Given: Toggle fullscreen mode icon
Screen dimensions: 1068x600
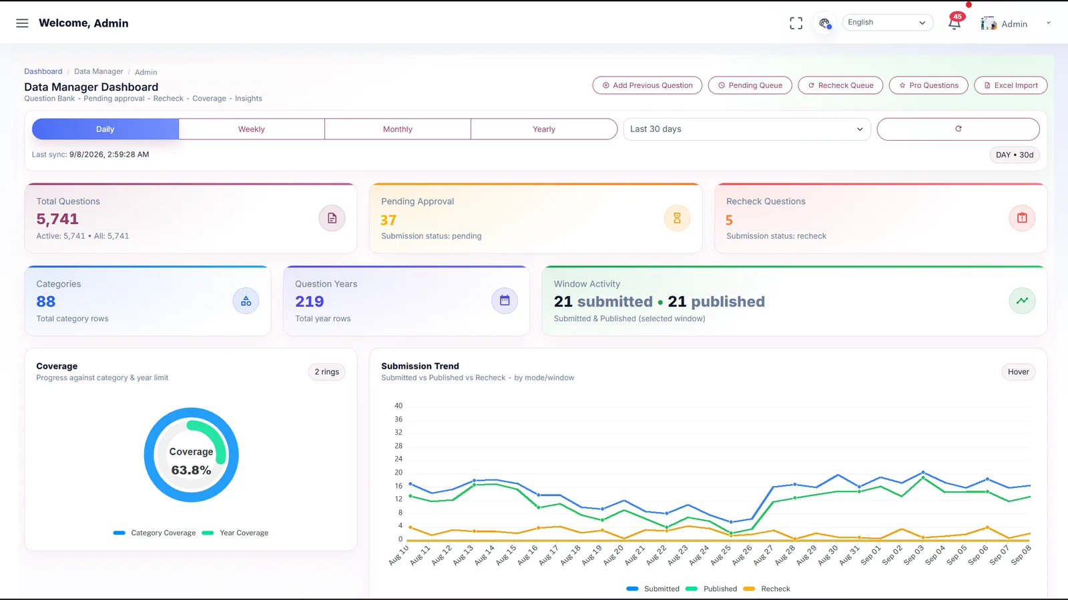Looking at the screenshot, I should (x=796, y=23).
